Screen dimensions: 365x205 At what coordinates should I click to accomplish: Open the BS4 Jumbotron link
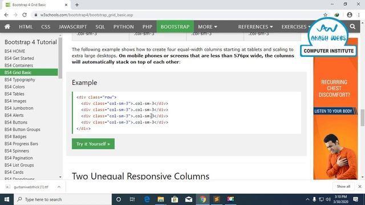pos(19,108)
